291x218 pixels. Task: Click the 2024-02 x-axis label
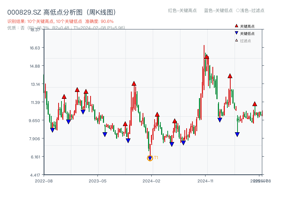151,181
